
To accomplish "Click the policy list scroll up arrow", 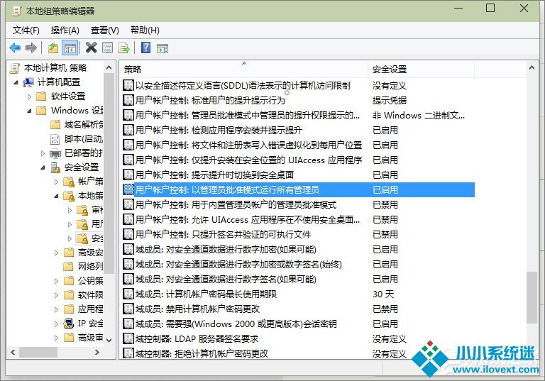I will 532,68.
